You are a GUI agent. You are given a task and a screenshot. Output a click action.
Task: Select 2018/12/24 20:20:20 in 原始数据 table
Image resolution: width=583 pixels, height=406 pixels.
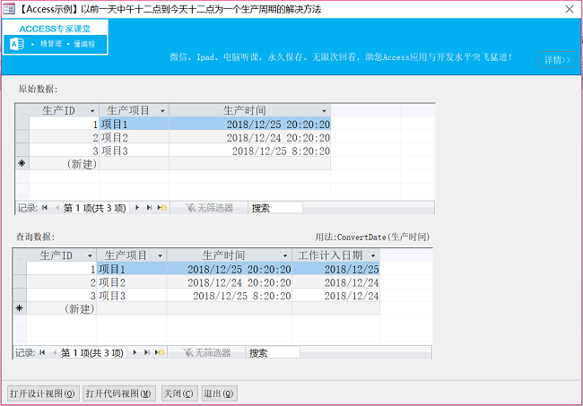point(250,137)
